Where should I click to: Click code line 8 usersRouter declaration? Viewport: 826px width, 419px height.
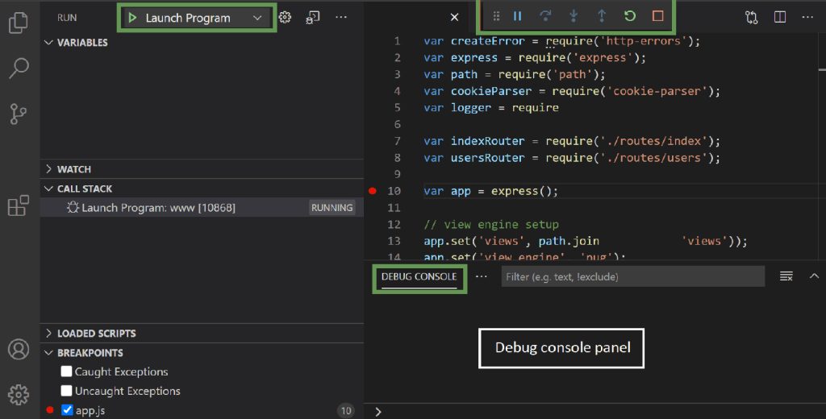(x=572, y=158)
